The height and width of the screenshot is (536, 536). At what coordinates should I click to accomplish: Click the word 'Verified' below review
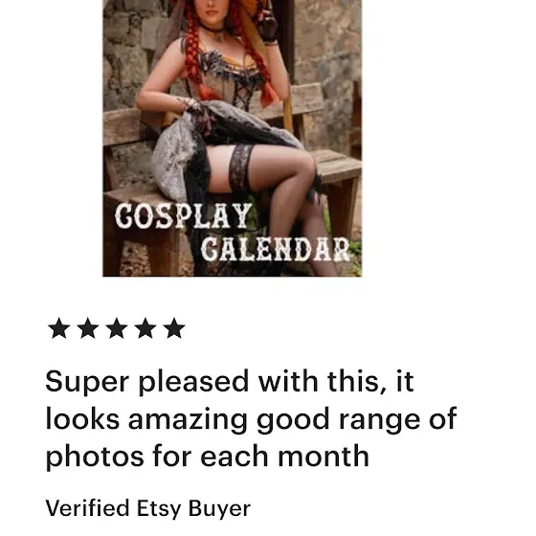point(87,508)
